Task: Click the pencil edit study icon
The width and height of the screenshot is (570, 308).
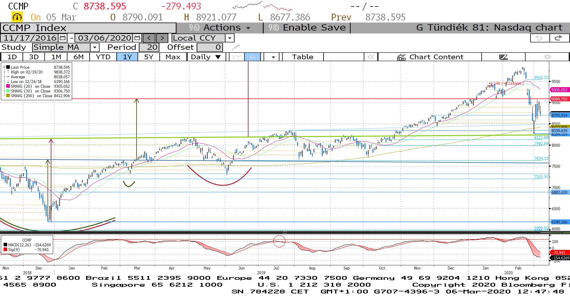Action: (x=235, y=47)
